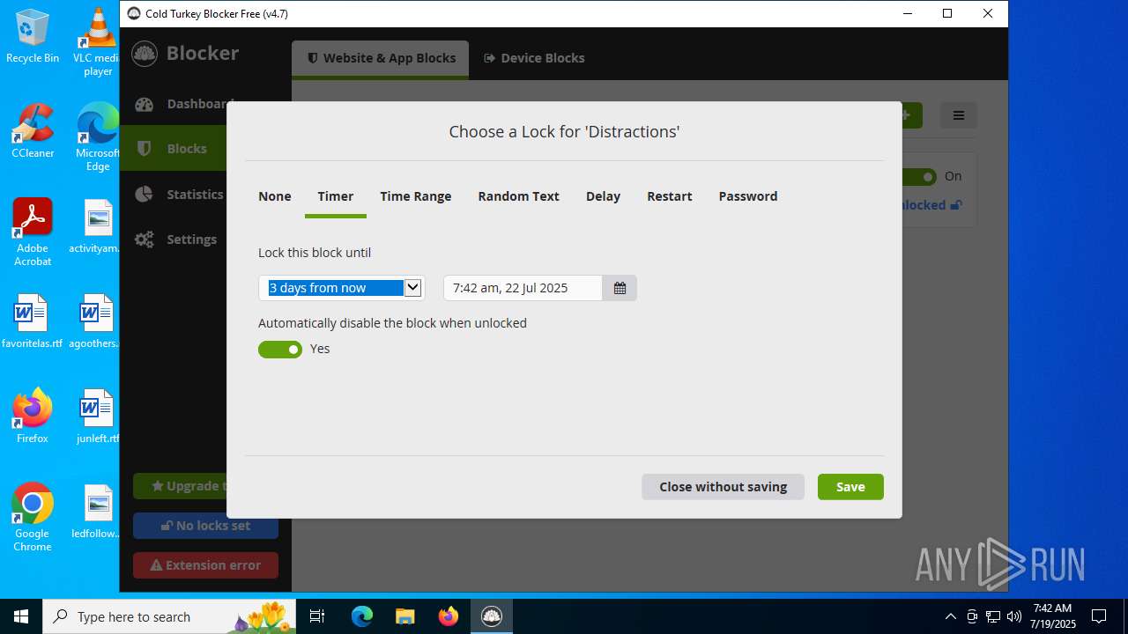The image size is (1128, 634).
Task: Select the Timer lock tab
Action: click(335, 196)
